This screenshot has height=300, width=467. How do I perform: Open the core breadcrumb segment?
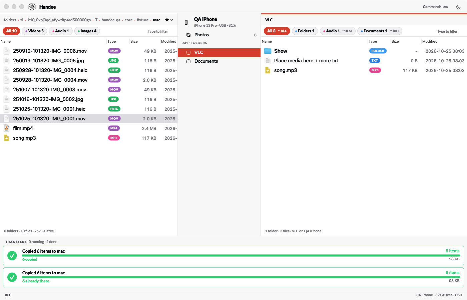(128, 20)
